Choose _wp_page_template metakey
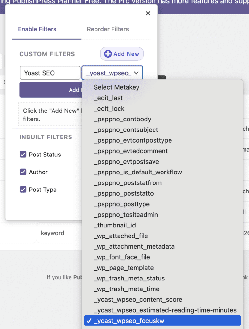Viewport: 249px width, 329px height. (124, 268)
